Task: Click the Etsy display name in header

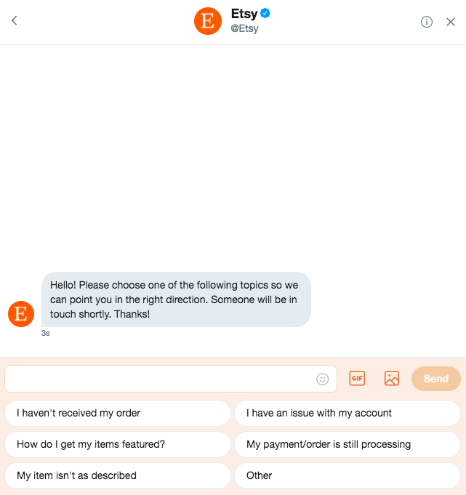Action: [x=244, y=14]
